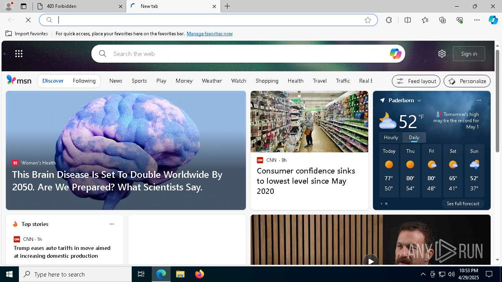Click See full forecast link

(x=463, y=204)
